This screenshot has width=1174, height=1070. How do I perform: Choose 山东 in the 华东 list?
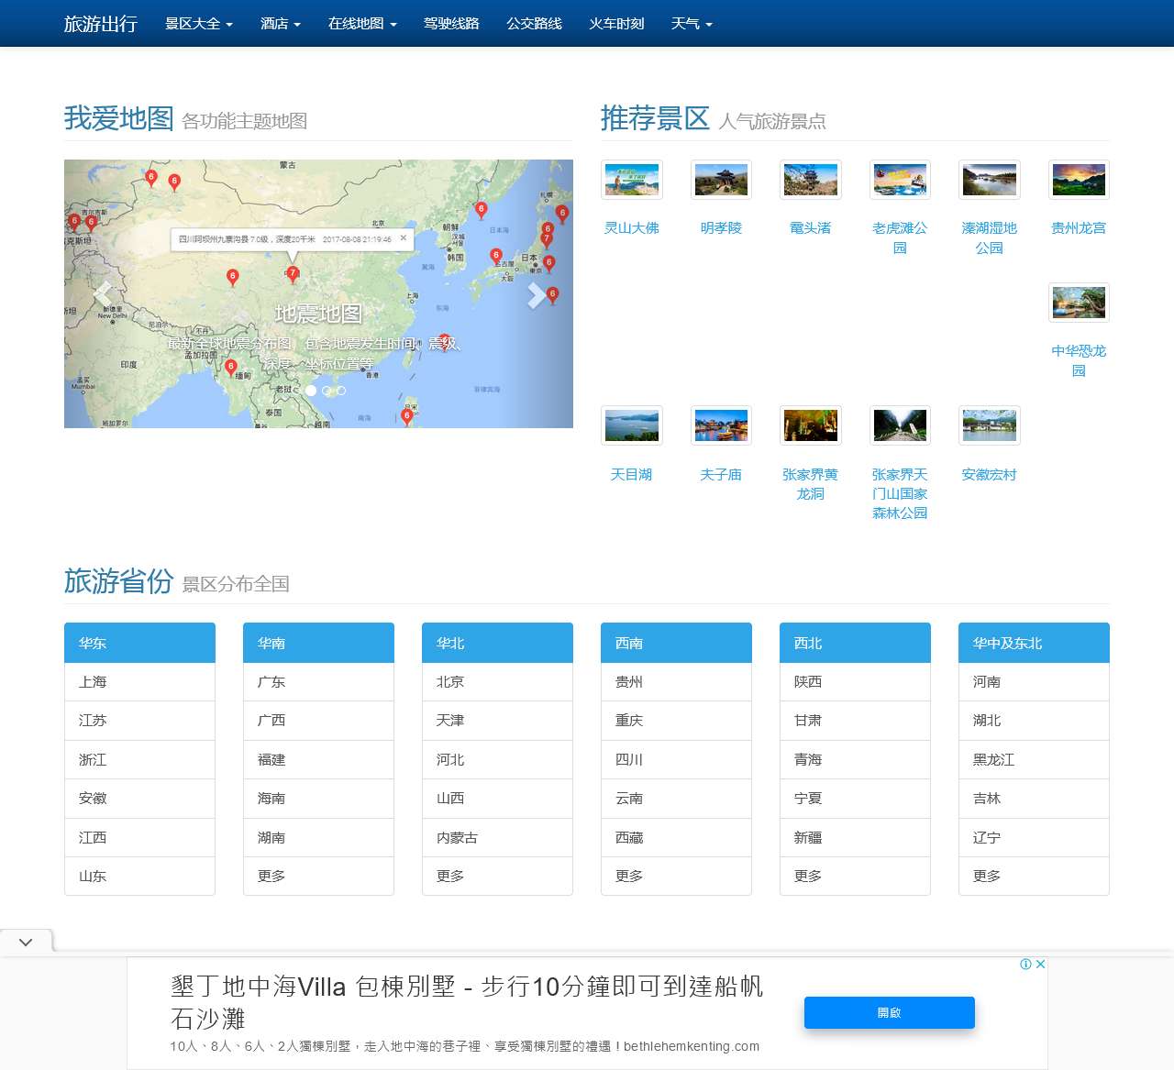coord(139,877)
